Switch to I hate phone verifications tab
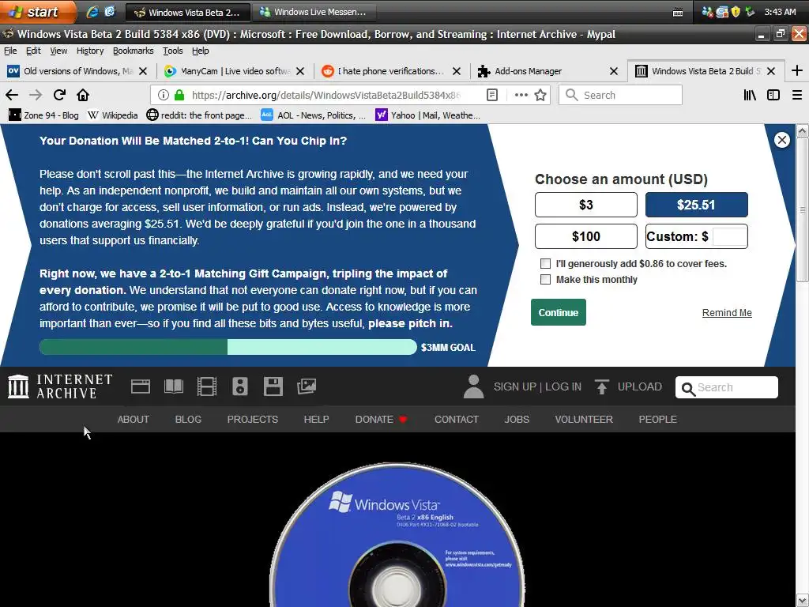Viewport: 809px width, 607px height. click(390, 70)
